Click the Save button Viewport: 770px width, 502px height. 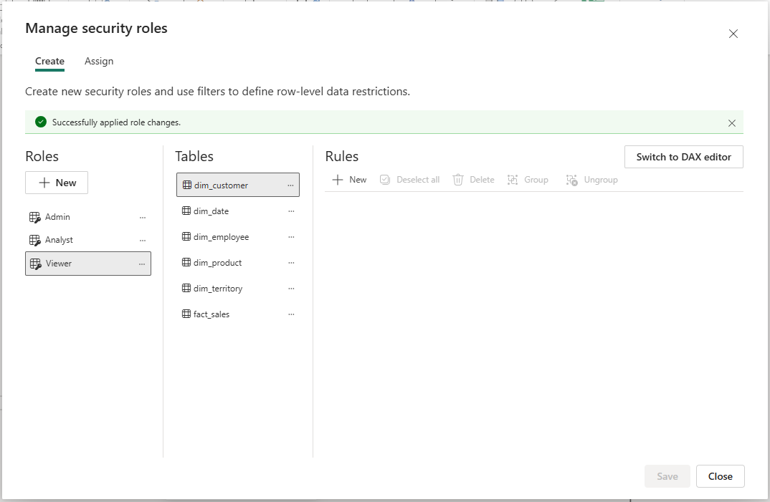(x=667, y=476)
